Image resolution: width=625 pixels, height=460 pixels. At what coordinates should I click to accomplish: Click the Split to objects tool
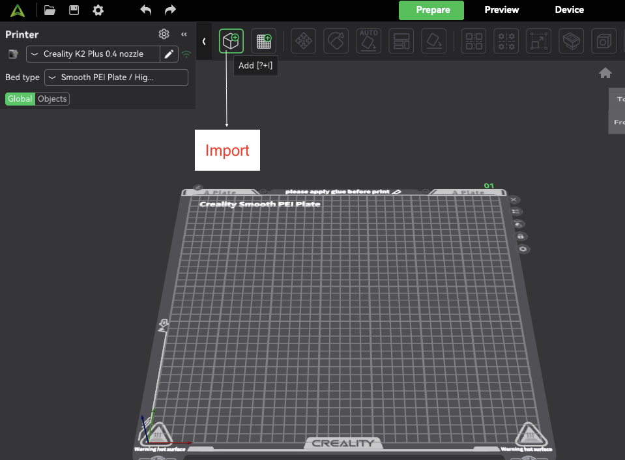coord(474,40)
